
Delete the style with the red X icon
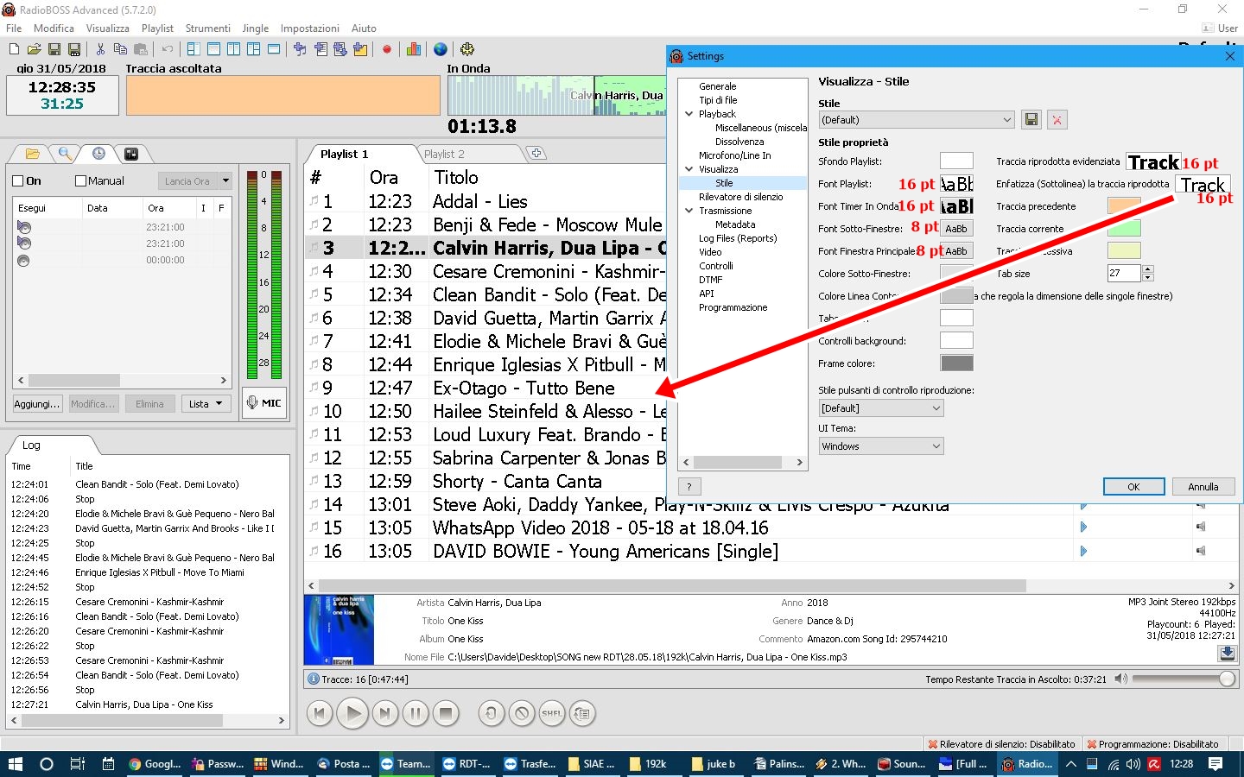[1057, 120]
